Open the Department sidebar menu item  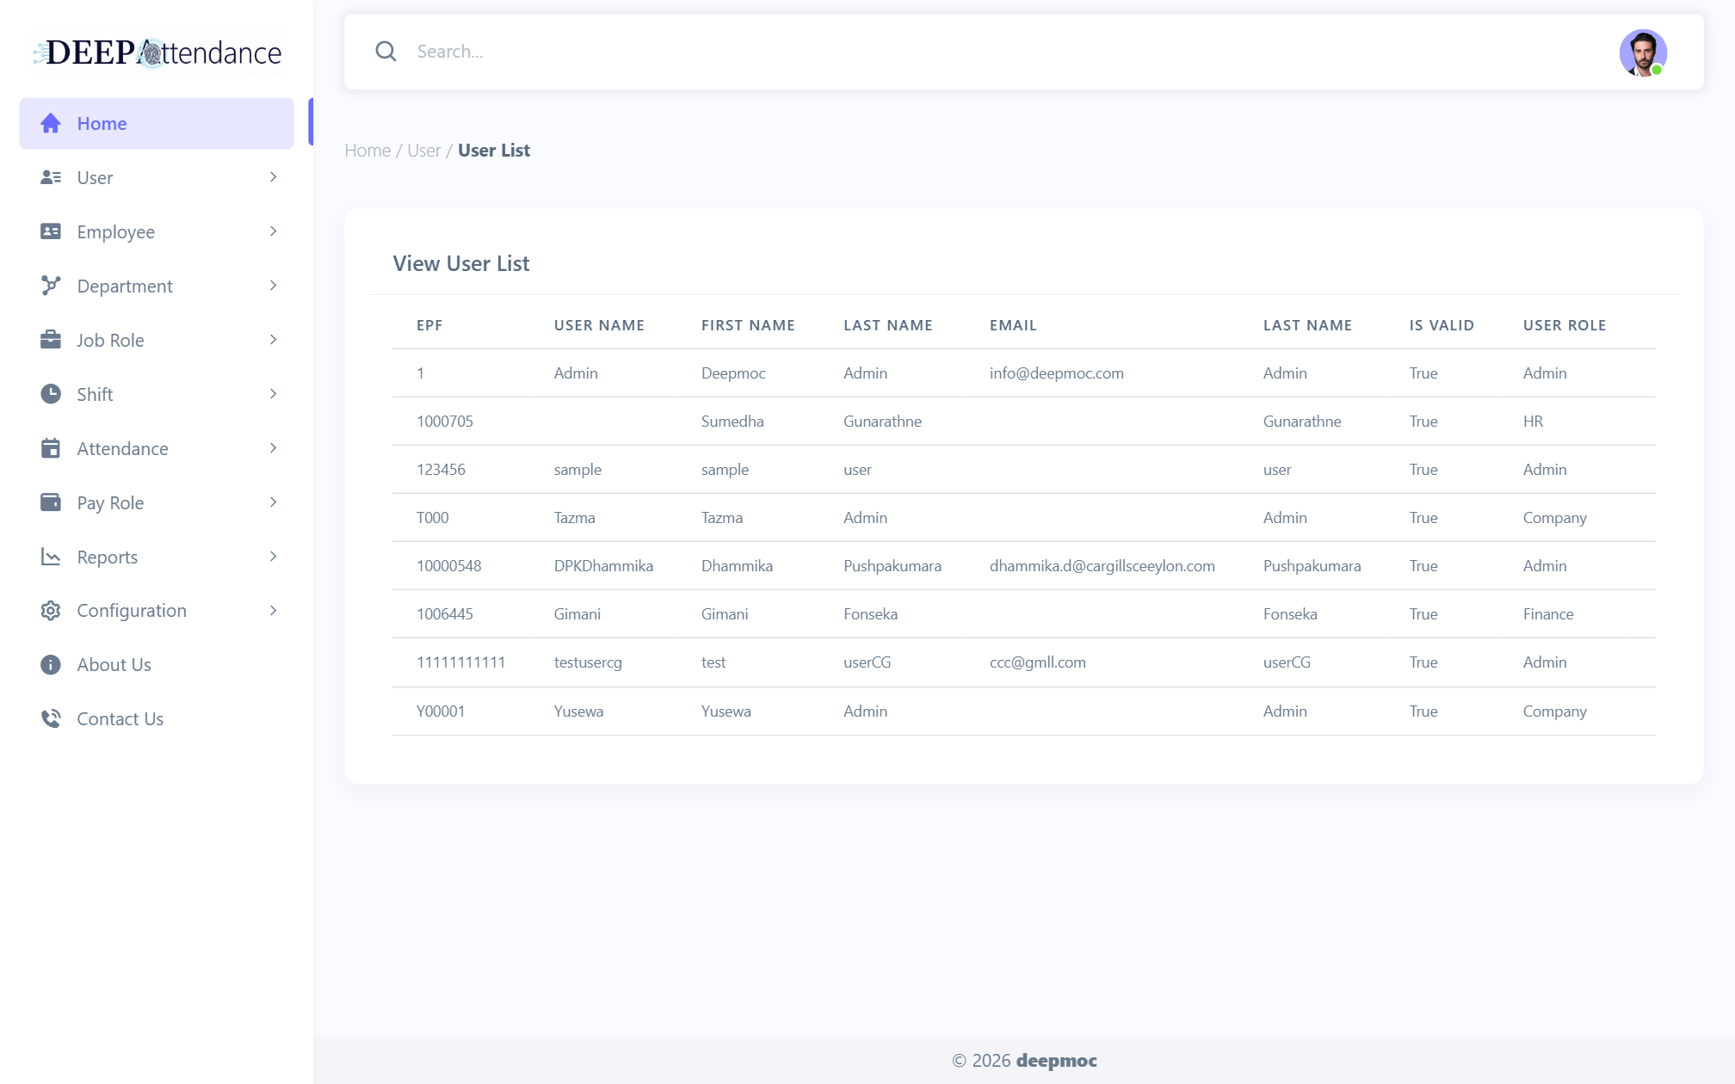(x=157, y=286)
